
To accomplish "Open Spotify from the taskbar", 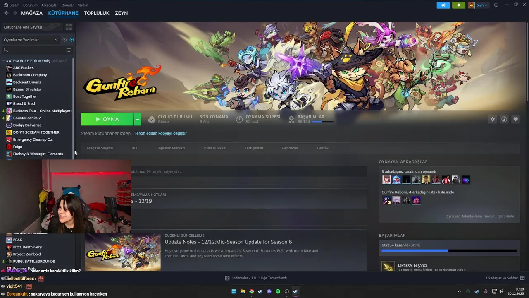I will tap(278, 291).
